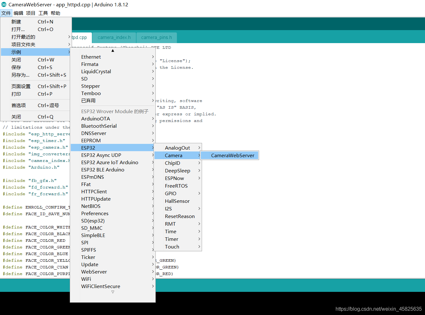Open ChipID submenu
Viewport: 425px width, 315px height.
click(x=178, y=163)
